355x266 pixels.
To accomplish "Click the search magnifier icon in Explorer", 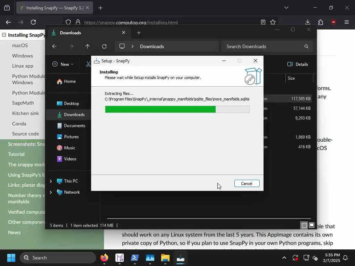I will click(x=306, y=46).
